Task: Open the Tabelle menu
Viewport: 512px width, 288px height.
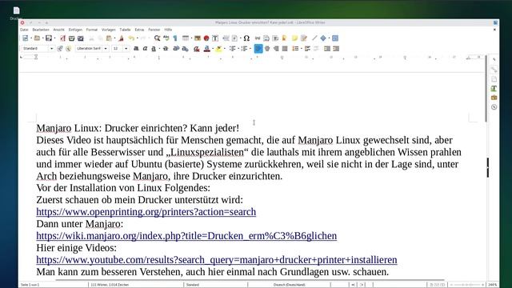Action: point(125,30)
